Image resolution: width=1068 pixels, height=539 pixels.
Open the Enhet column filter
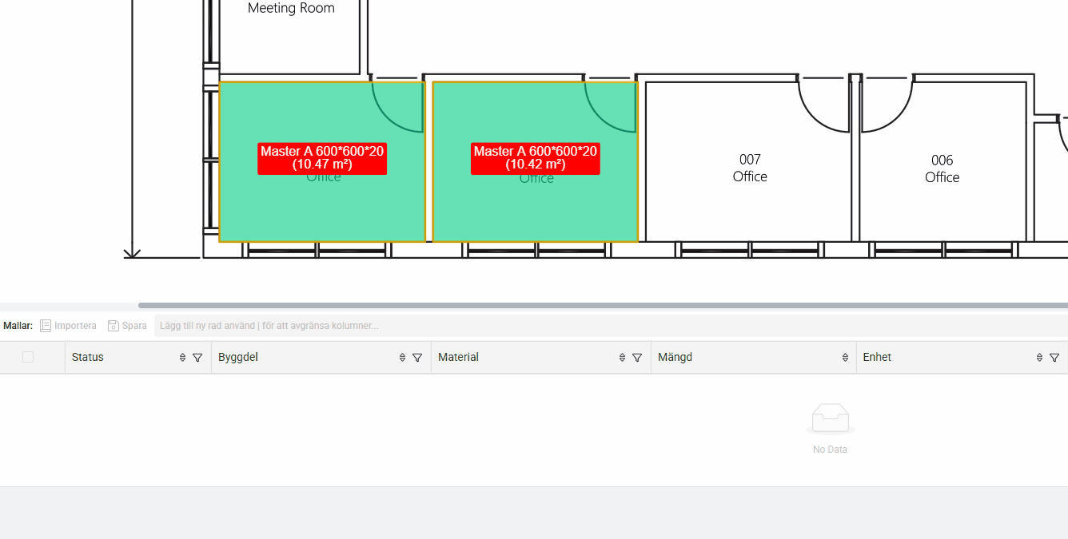pyautogui.click(x=1054, y=358)
